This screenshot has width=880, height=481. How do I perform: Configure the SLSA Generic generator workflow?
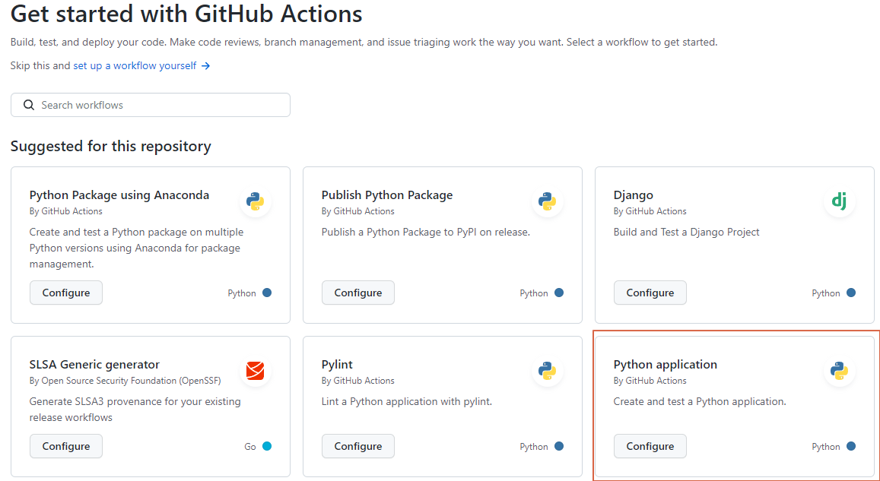66,446
